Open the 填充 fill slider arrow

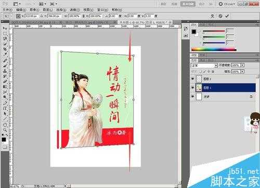tap(242, 72)
